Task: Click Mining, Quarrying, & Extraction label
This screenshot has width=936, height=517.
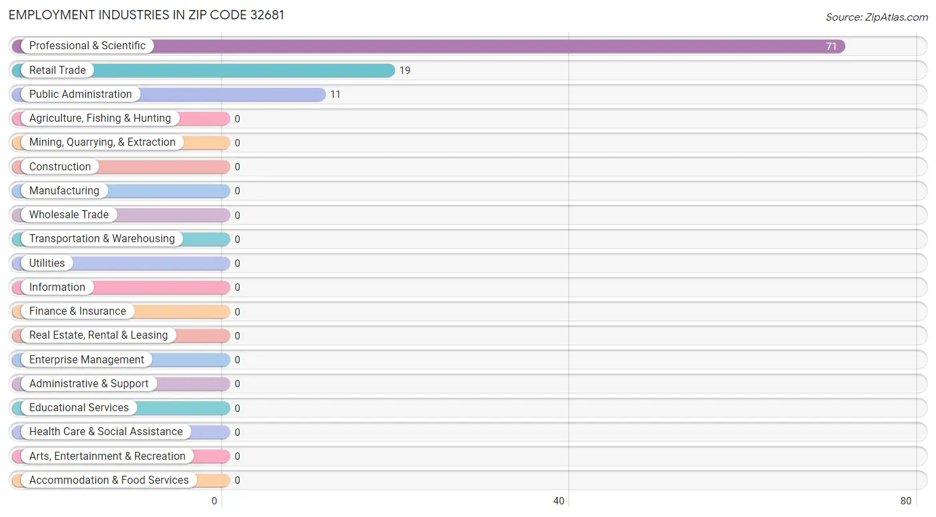Action: coord(103,142)
